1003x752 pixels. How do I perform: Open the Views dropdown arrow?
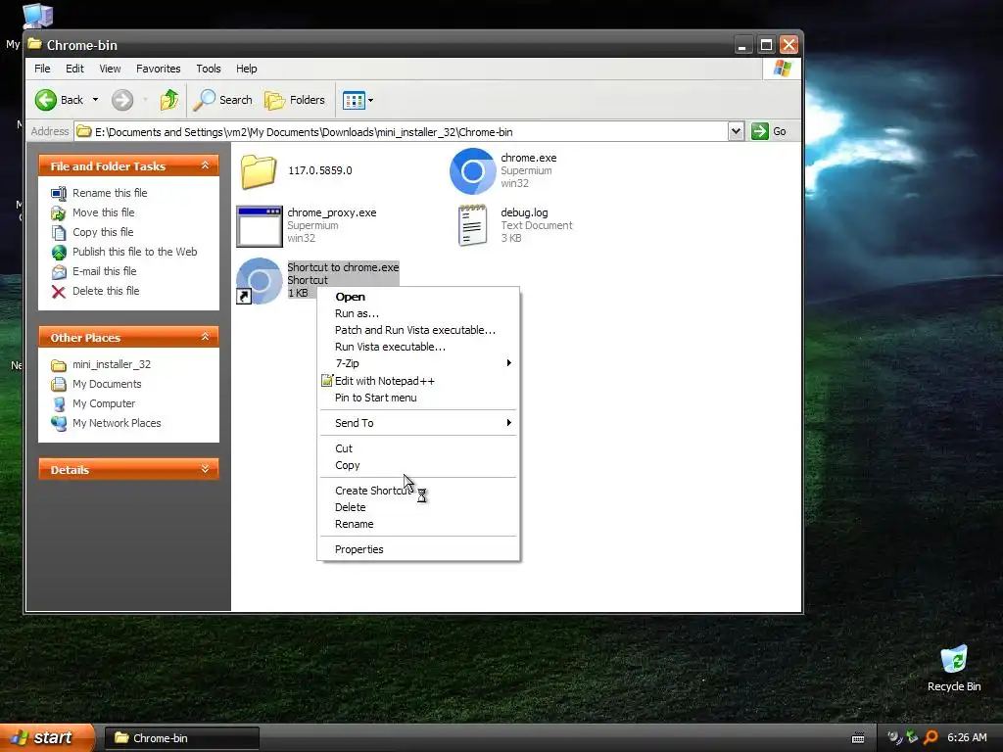(370, 100)
